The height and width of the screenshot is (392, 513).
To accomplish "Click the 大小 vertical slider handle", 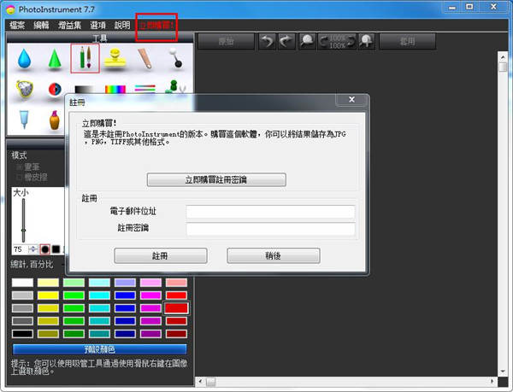I will click(24, 231).
